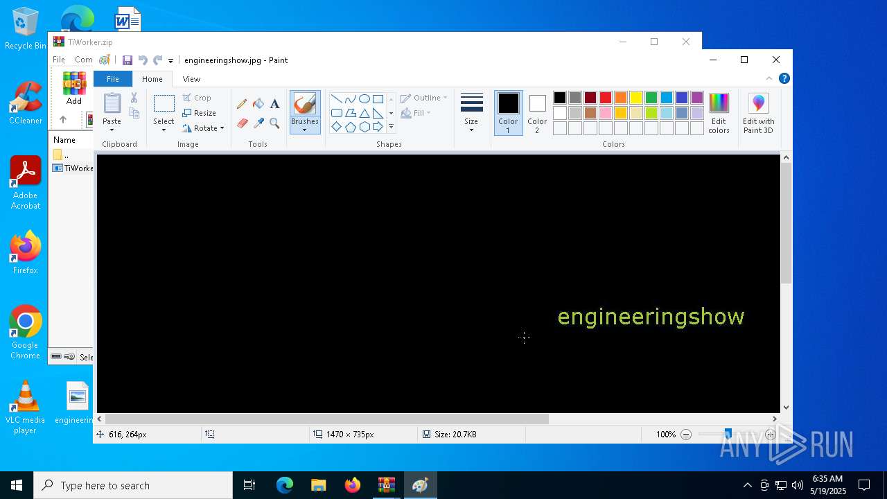The image size is (887, 499).
Task: Select the Pencil tool
Action: coord(242,104)
